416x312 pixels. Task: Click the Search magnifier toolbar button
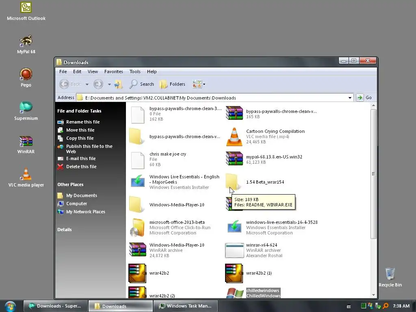point(142,84)
